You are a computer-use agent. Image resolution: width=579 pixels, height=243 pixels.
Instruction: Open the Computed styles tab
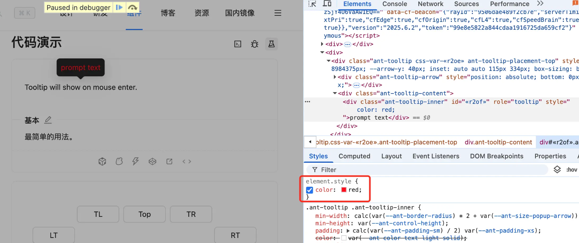coord(354,156)
